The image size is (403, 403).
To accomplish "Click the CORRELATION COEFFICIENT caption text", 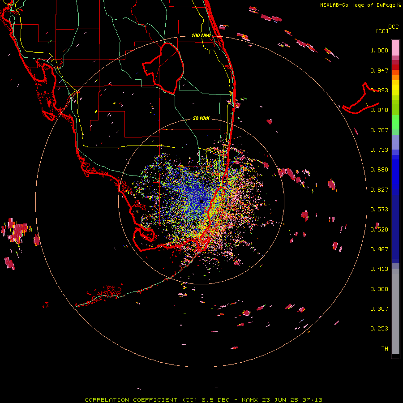I will pyautogui.click(x=131, y=400).
